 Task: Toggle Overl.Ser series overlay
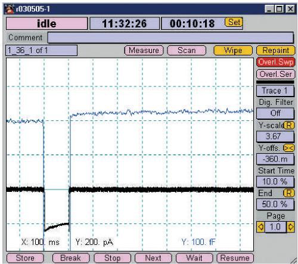[x=275, y=74]
